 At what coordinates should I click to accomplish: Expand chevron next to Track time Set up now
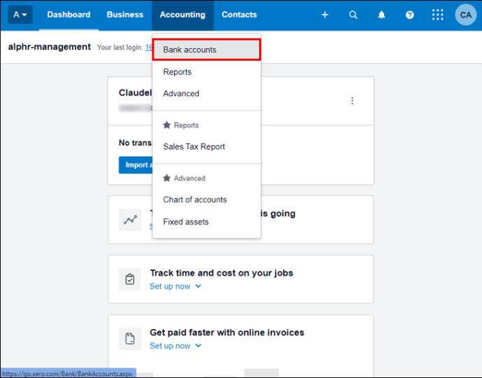pos(198,286)
